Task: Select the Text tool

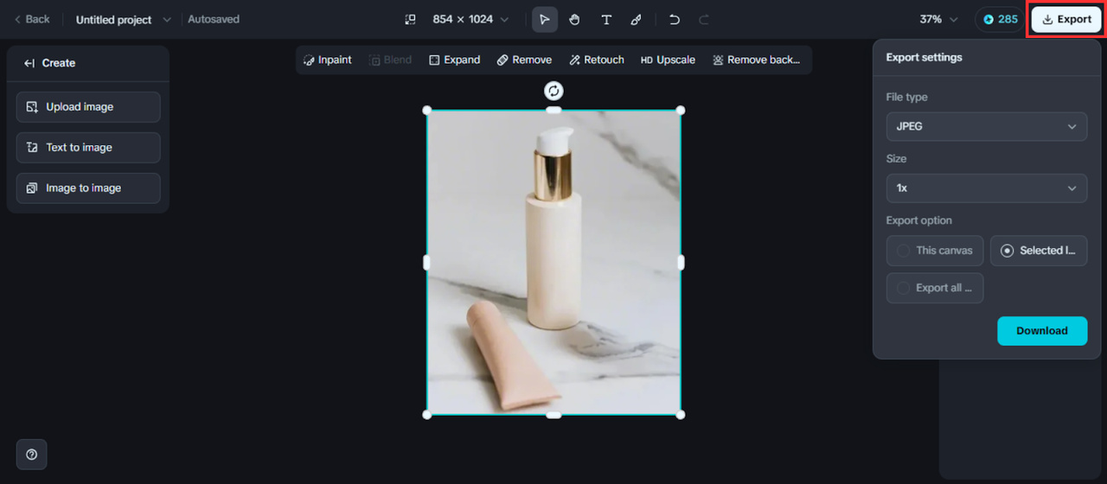Action: coord(606,19)
